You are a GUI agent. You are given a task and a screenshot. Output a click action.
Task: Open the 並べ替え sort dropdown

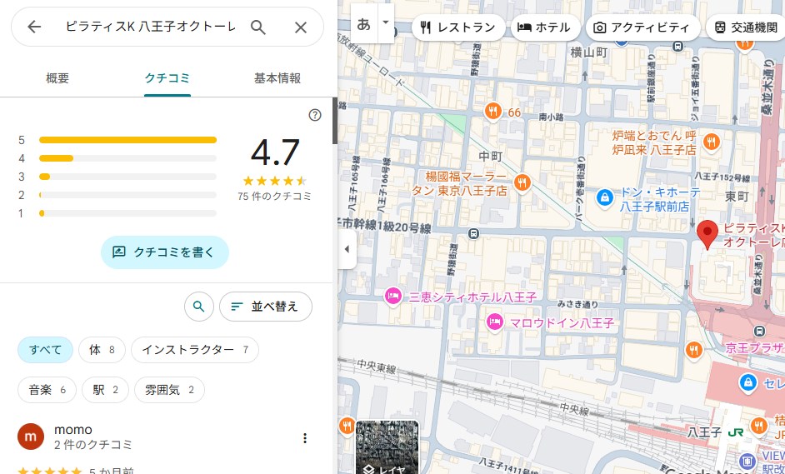pyautogui.click(x=265, y=307)
